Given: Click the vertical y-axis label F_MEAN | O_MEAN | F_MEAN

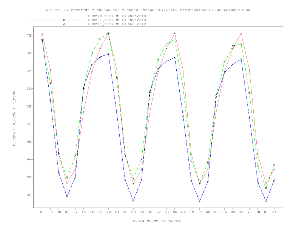Looking at the screenshot, I should pos(14,119).
